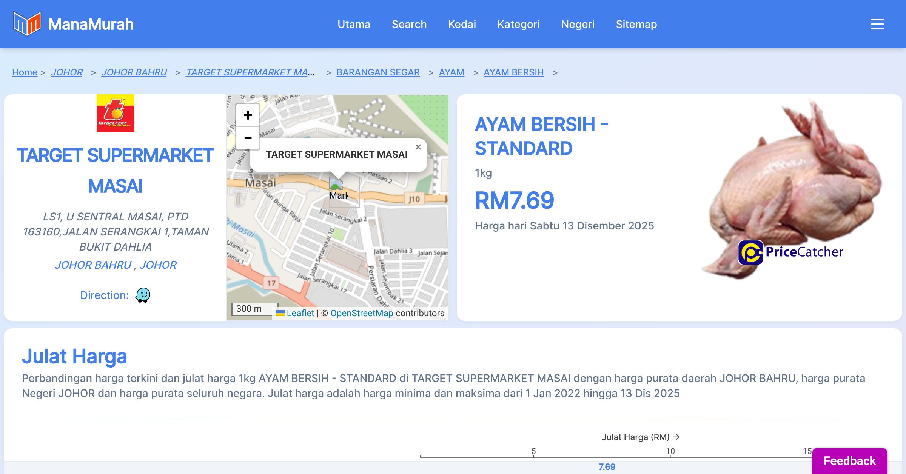Go to the Search page

[x=409, y=24]
